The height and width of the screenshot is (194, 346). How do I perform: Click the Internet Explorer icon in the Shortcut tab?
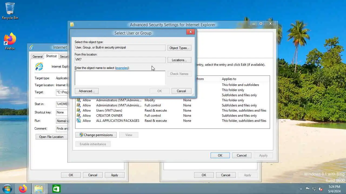39,66
